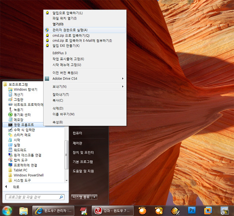Screen dimensions: 234x216
Task: Open Windows Explorer folder icon in taskbar
Action: (24, 211)
